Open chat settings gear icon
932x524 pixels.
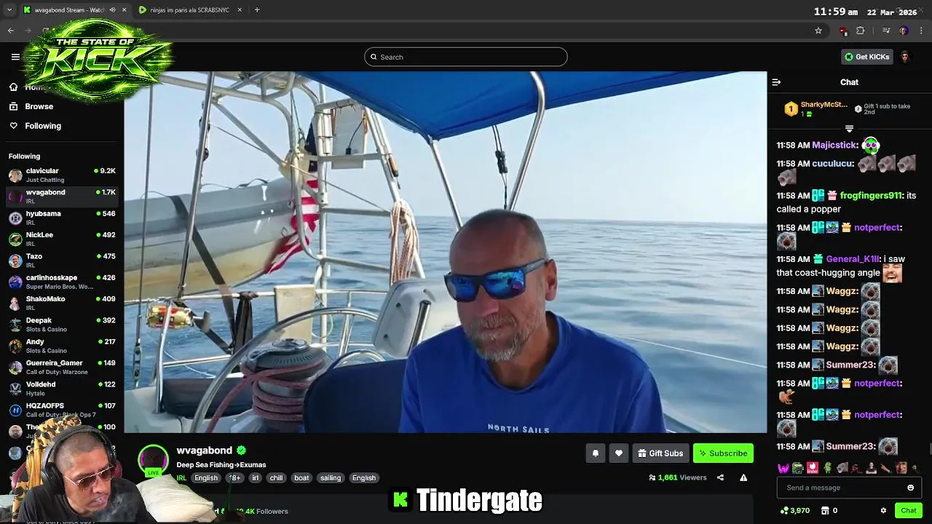pyautogui.click(x=883, y=510)
